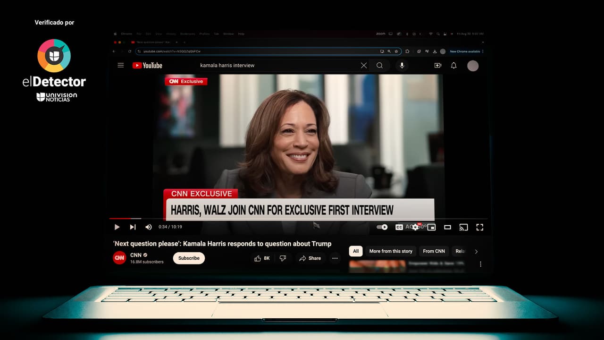Image resolution: width=604 pixels, height=340 pixels.
Task: Mute the video volume speaker icon
Action: (x=148, y=227)
